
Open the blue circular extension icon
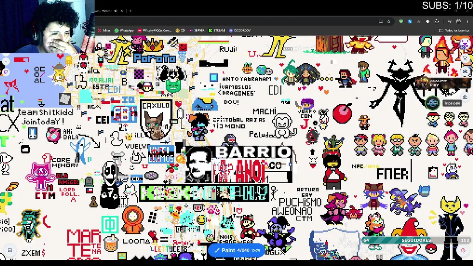click(410, 21)
